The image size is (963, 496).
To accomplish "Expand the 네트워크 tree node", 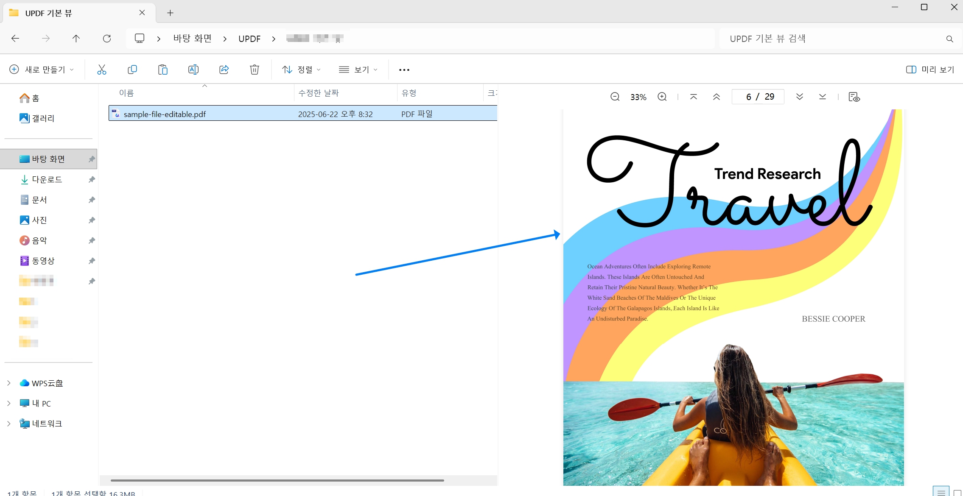I will [8, 424].
